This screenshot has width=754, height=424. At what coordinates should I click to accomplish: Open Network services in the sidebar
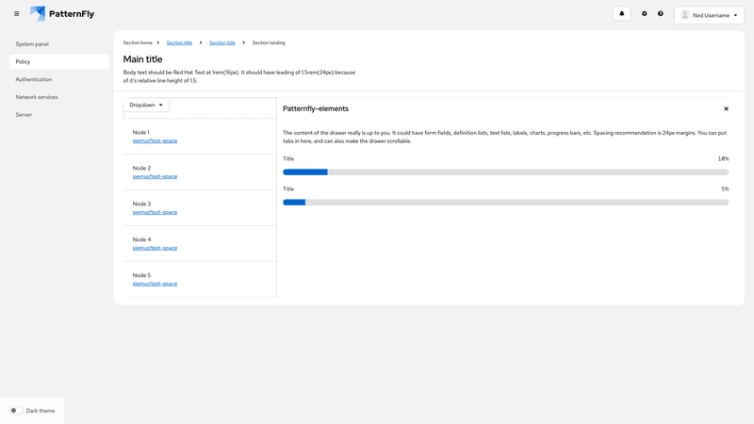(37, 97)
